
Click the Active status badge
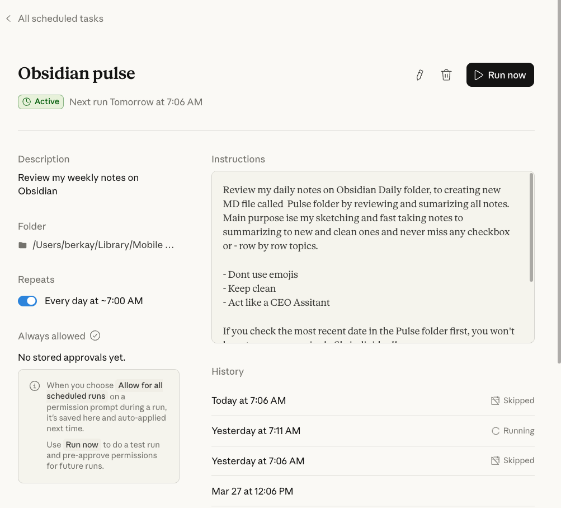click(41, 102)
